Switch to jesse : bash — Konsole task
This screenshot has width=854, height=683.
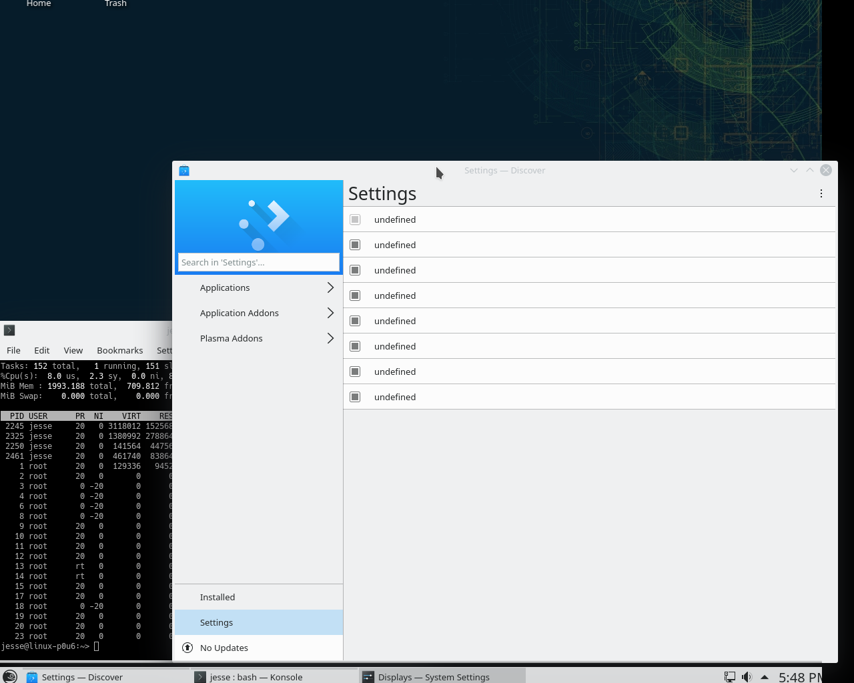(274, 677)
